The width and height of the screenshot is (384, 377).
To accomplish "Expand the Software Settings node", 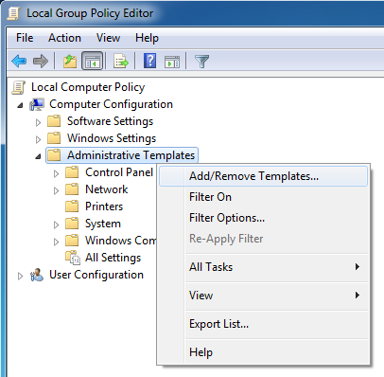I will click(x=38, y=122).
